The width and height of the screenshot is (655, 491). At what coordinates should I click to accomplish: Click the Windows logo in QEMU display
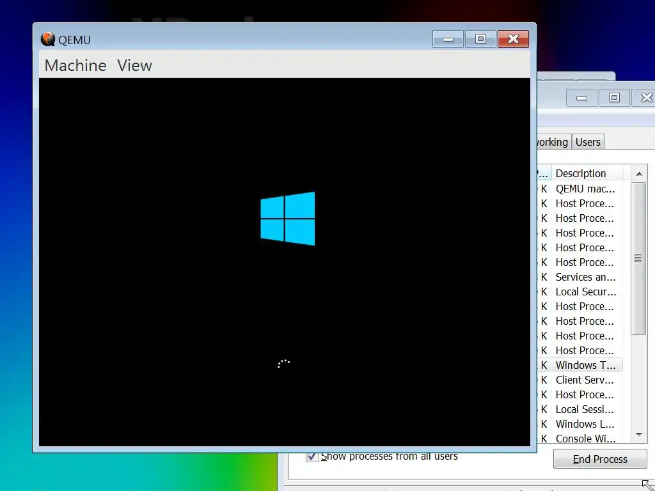pos(288,219)
